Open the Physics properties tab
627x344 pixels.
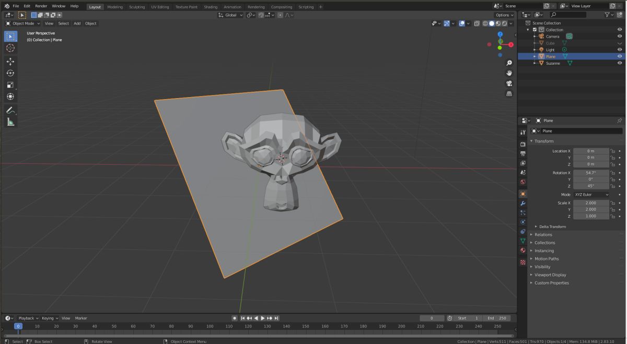tap(522, 222)
